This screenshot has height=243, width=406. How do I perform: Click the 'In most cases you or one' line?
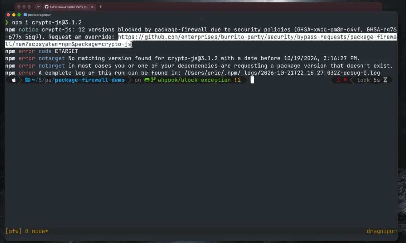(199, 66)
